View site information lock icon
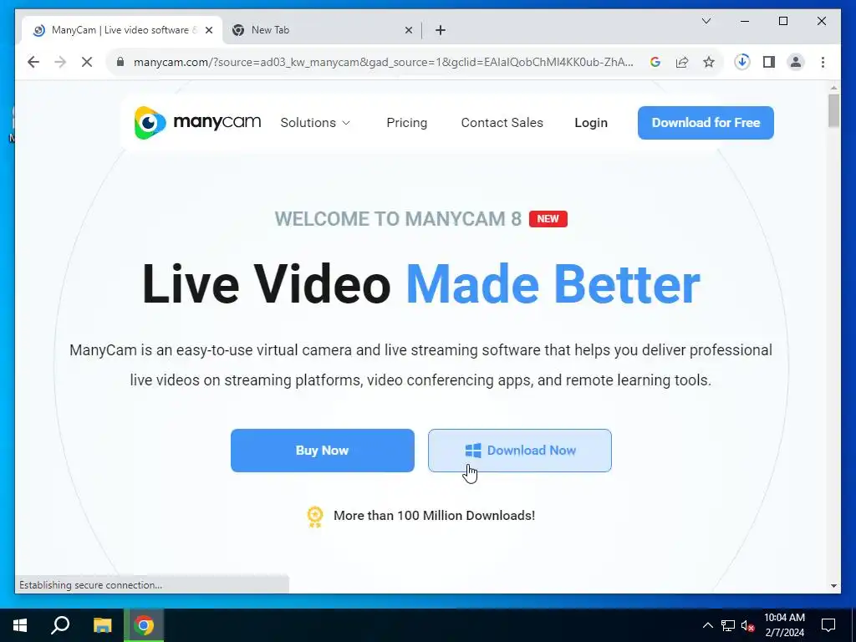 [x=120, y=62]
